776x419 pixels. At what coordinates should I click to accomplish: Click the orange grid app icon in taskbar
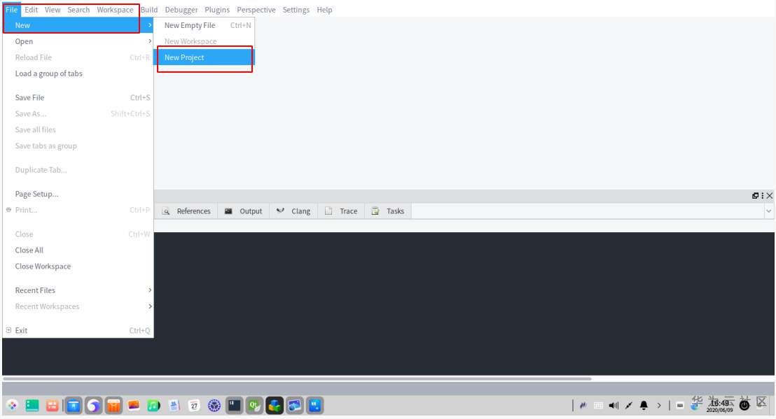(x=53, y=406)
